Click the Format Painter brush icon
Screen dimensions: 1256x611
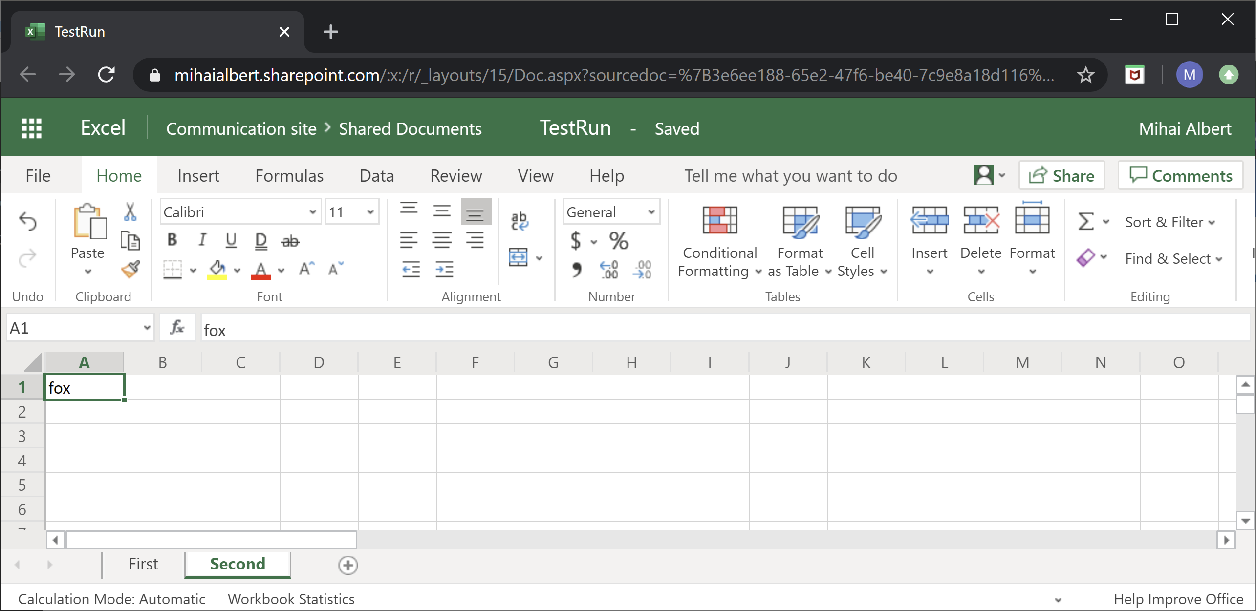pos(130,269)
